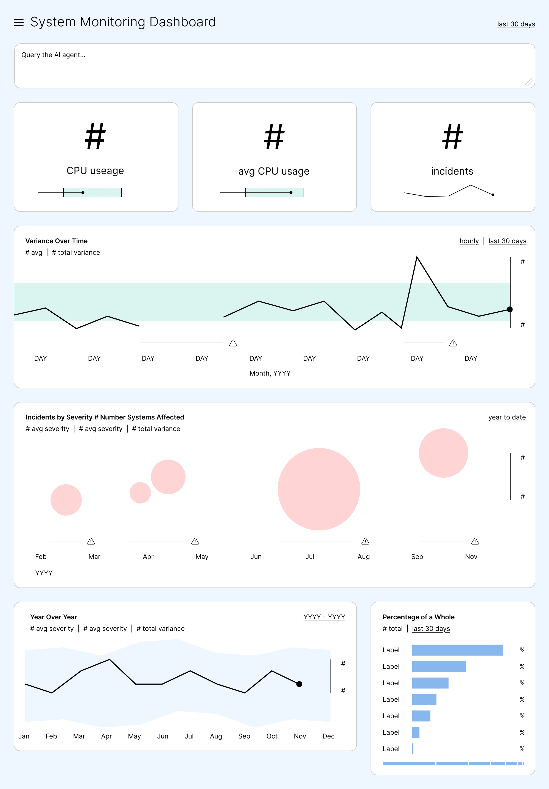Click the warning icon under the Sep bubble
Viewport: 549px width, 789px height.
point(475,541)
